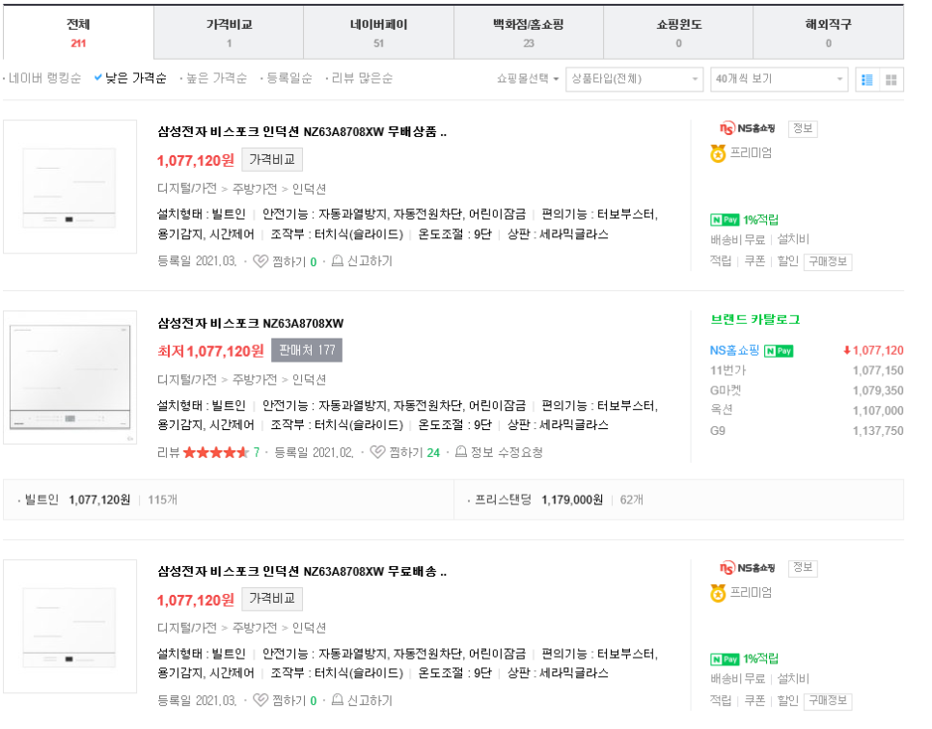932x729 pixels.
Task: Click 구매정보 button in first listing
Action: tap(828, 261)
